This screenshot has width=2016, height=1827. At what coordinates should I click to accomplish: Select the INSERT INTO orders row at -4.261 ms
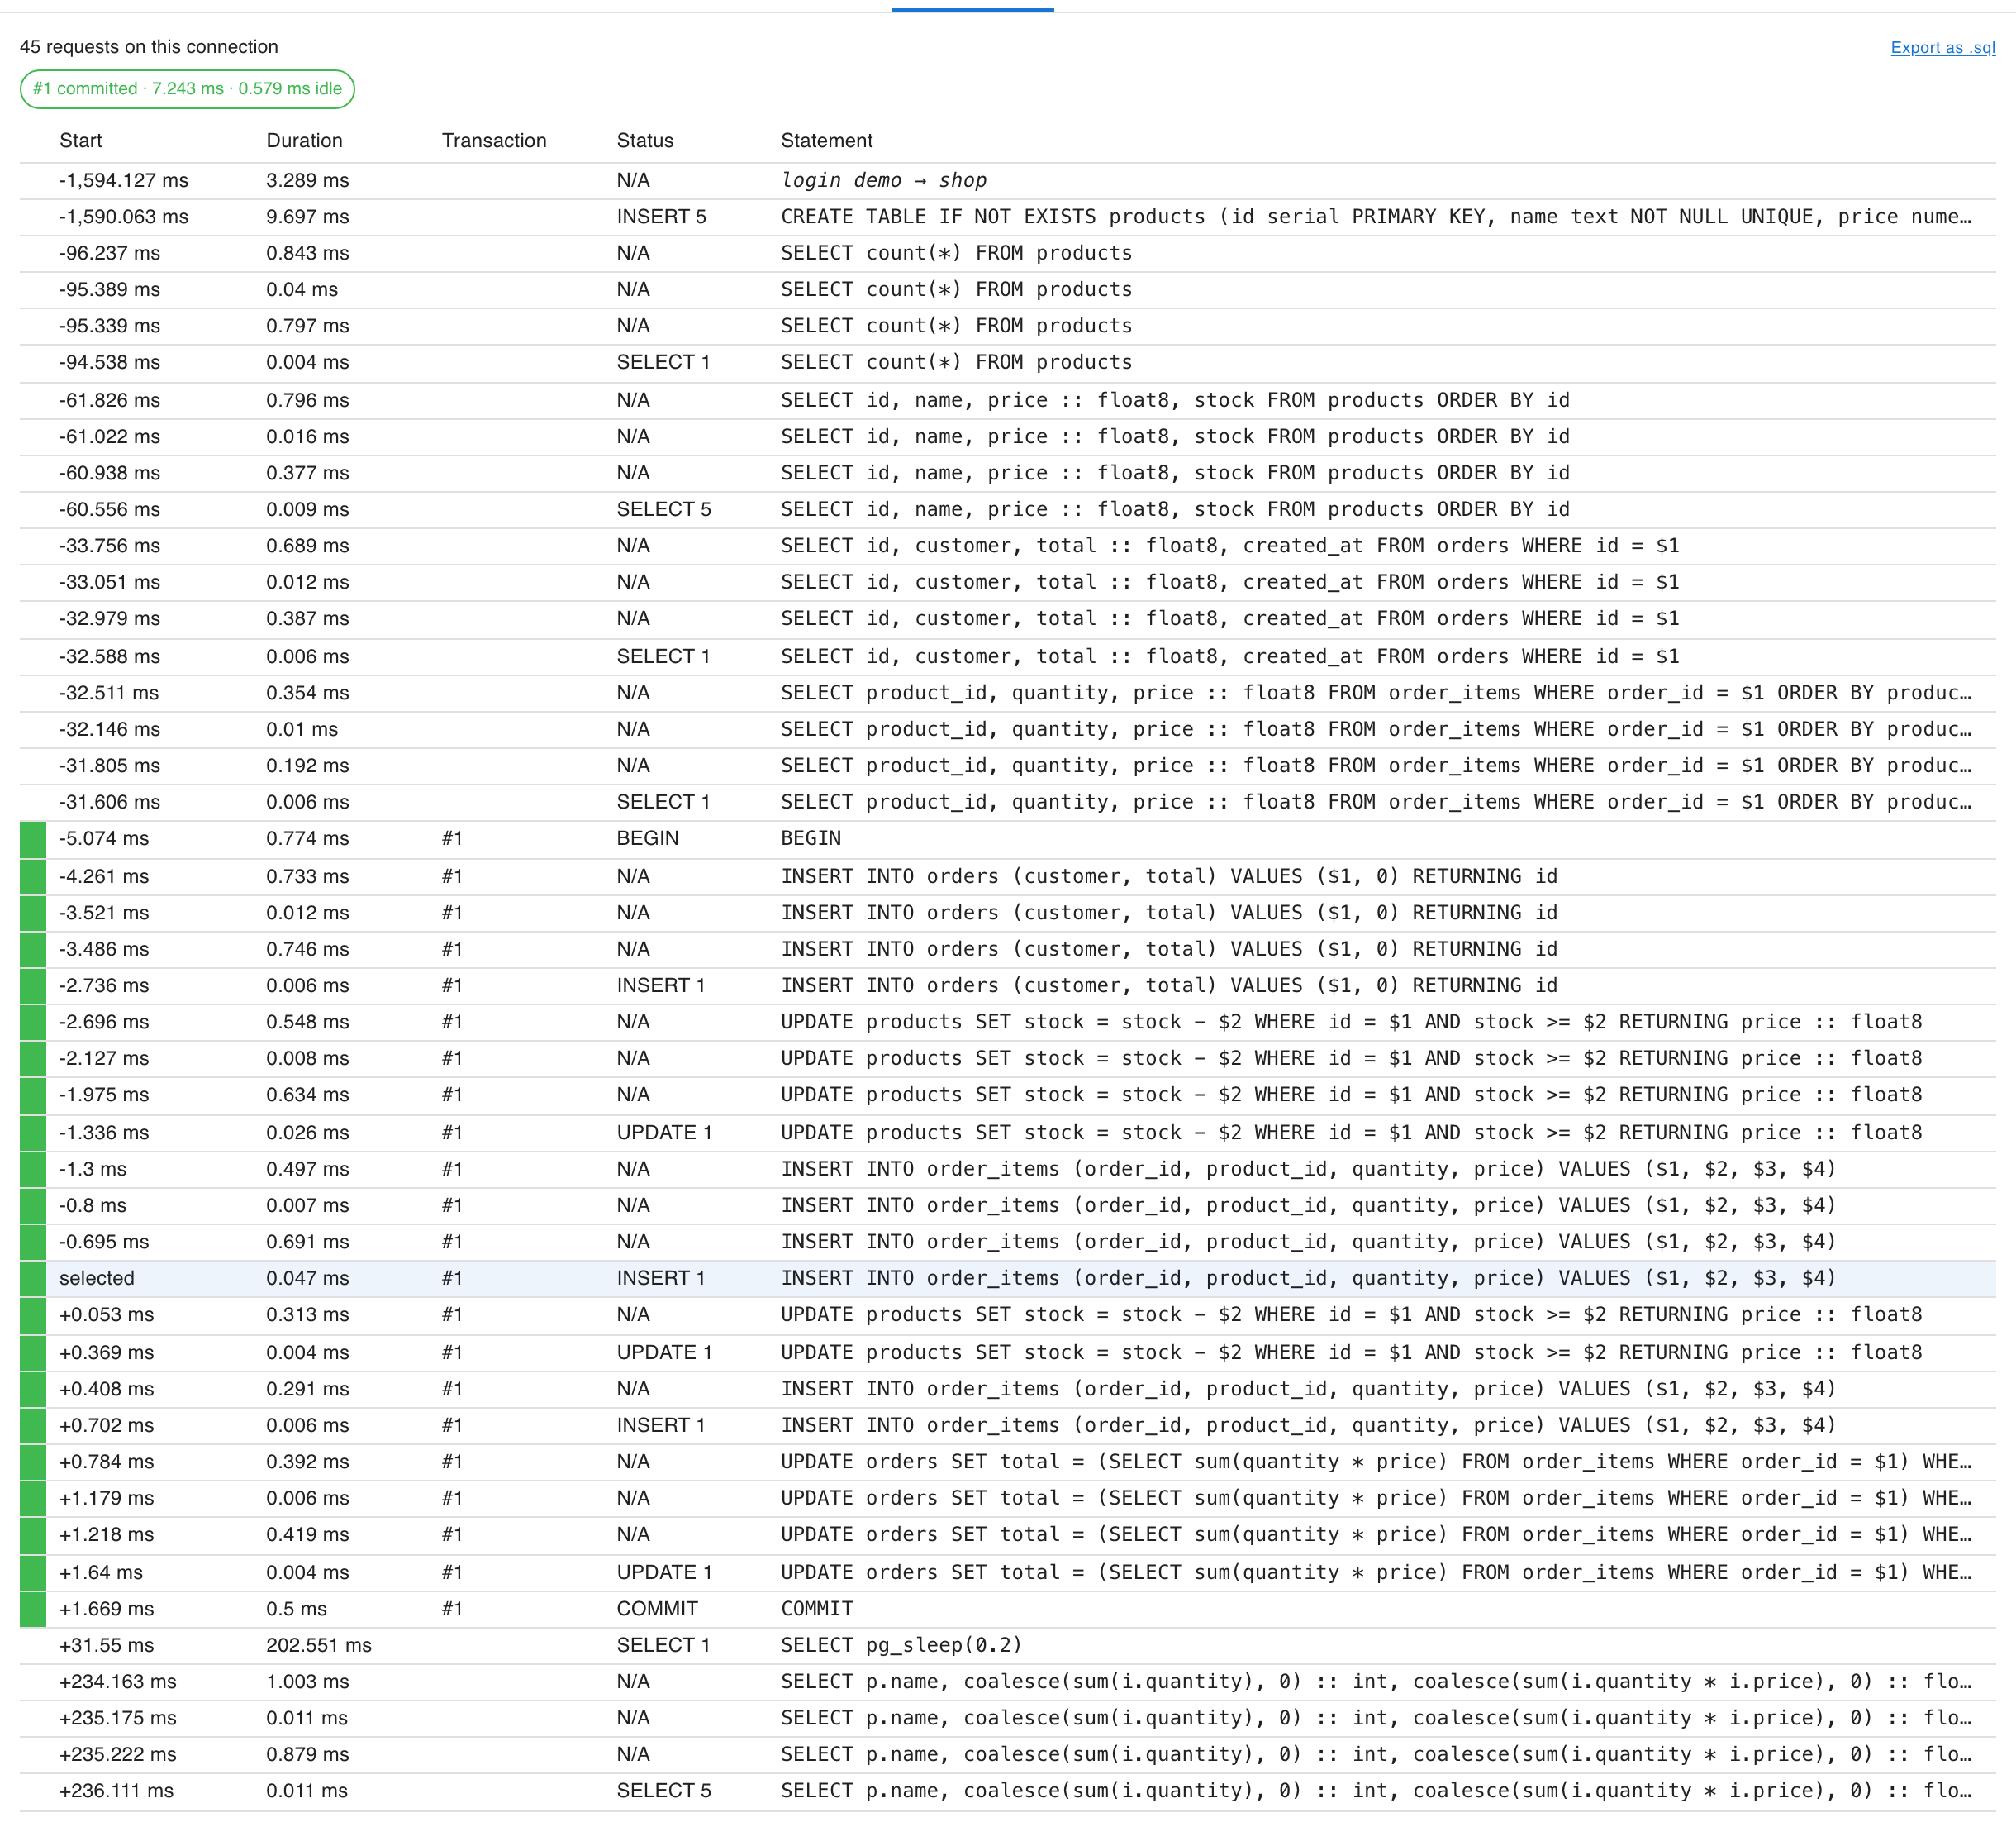[x=1008, y=876]
